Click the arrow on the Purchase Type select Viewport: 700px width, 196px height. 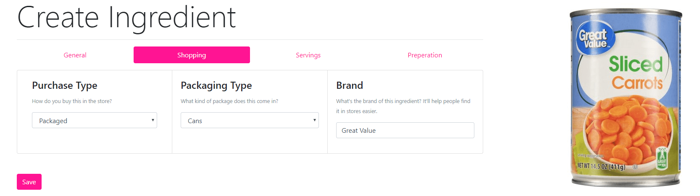pyautogui.click(x=153, y=120)
